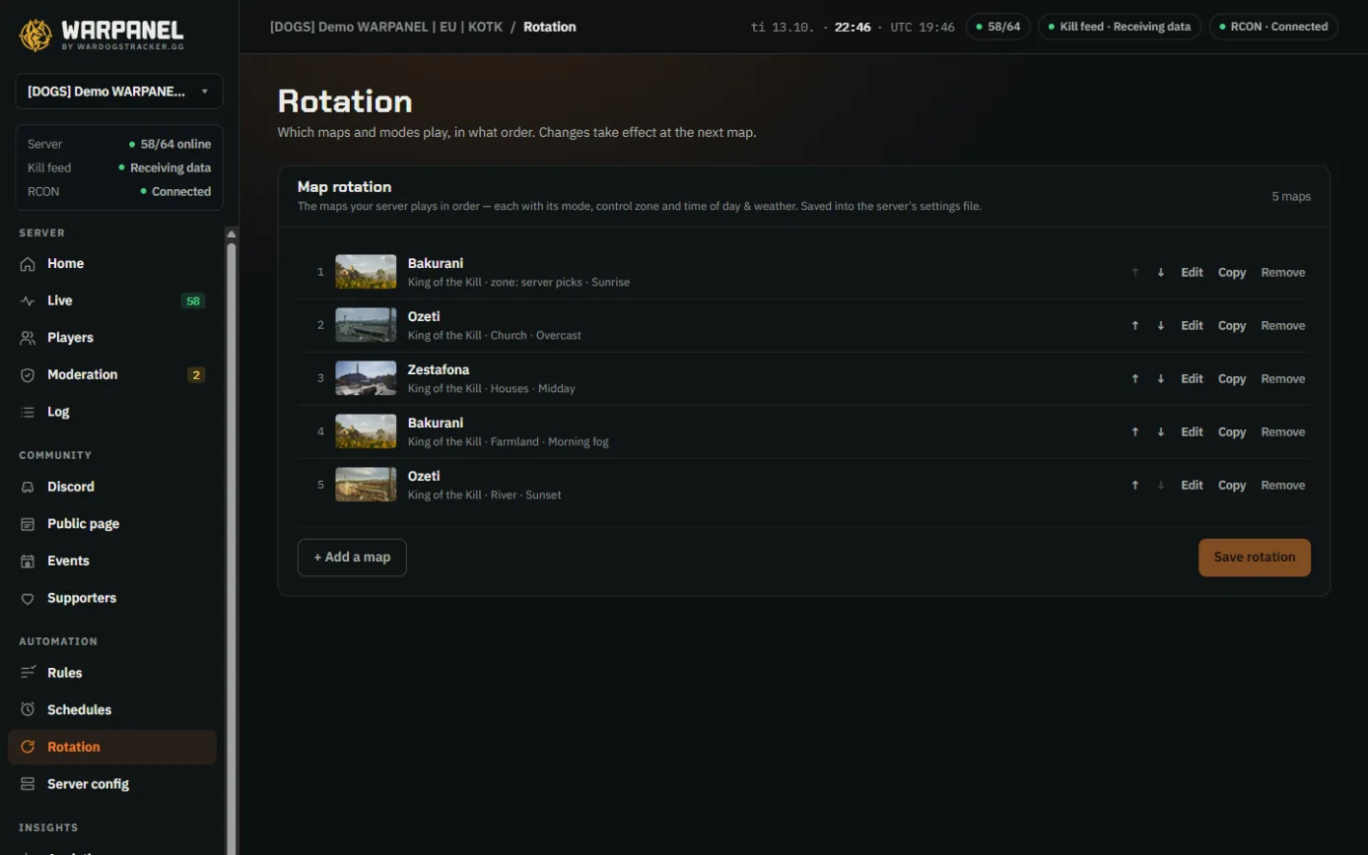Viewport: 1368px width, 855px height.
Task: Move Ozeti Church map down
Action: tap(1161, 326)
